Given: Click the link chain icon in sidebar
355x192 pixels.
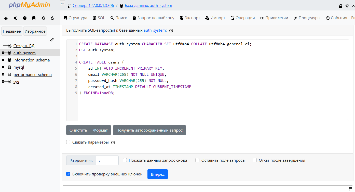Looking at the screenshot, I should click(52, 40).
